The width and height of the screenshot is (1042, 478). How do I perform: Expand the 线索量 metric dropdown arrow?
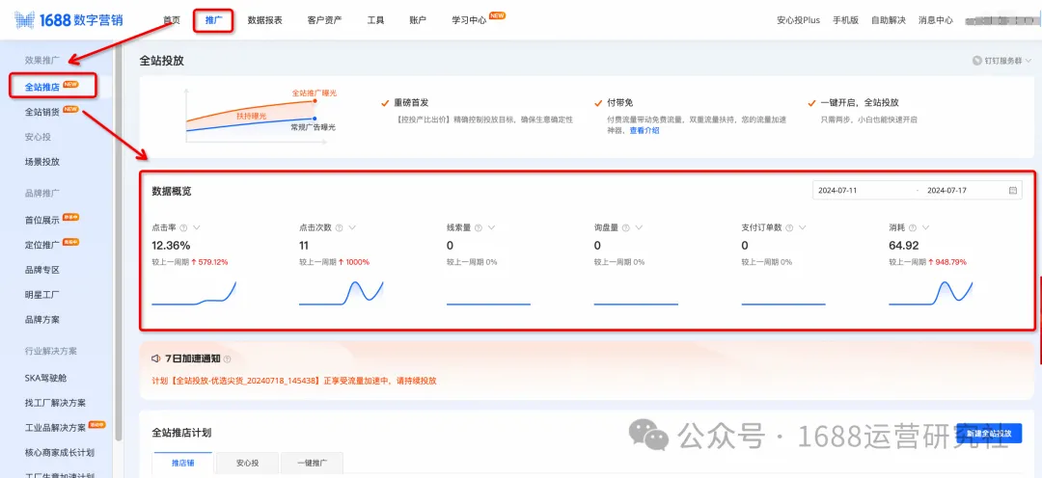click(491, 227)
